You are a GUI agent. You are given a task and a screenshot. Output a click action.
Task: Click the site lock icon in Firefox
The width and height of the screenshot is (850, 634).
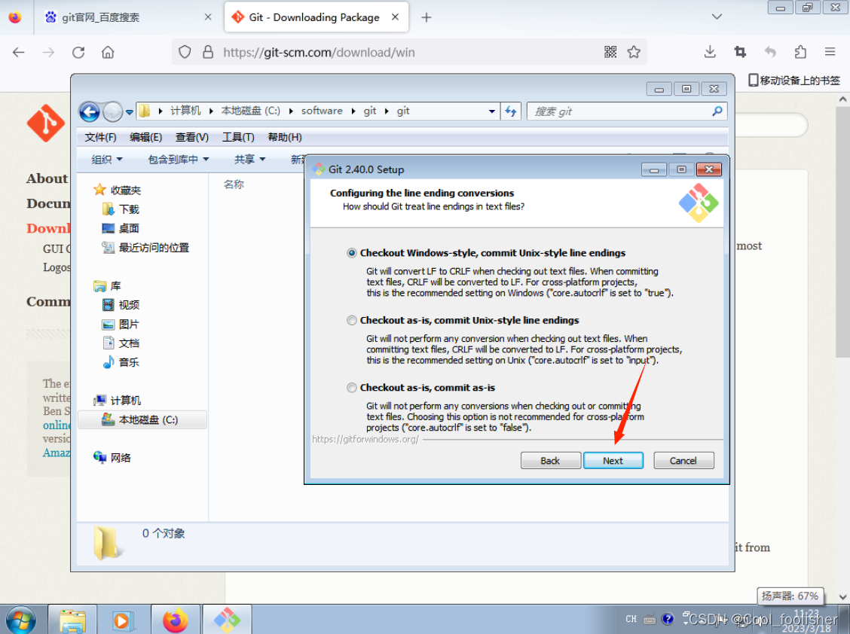(208, 52)
